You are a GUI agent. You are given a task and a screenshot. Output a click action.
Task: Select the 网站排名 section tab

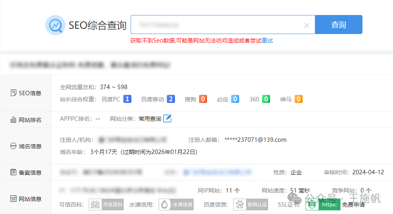(26, 120)
